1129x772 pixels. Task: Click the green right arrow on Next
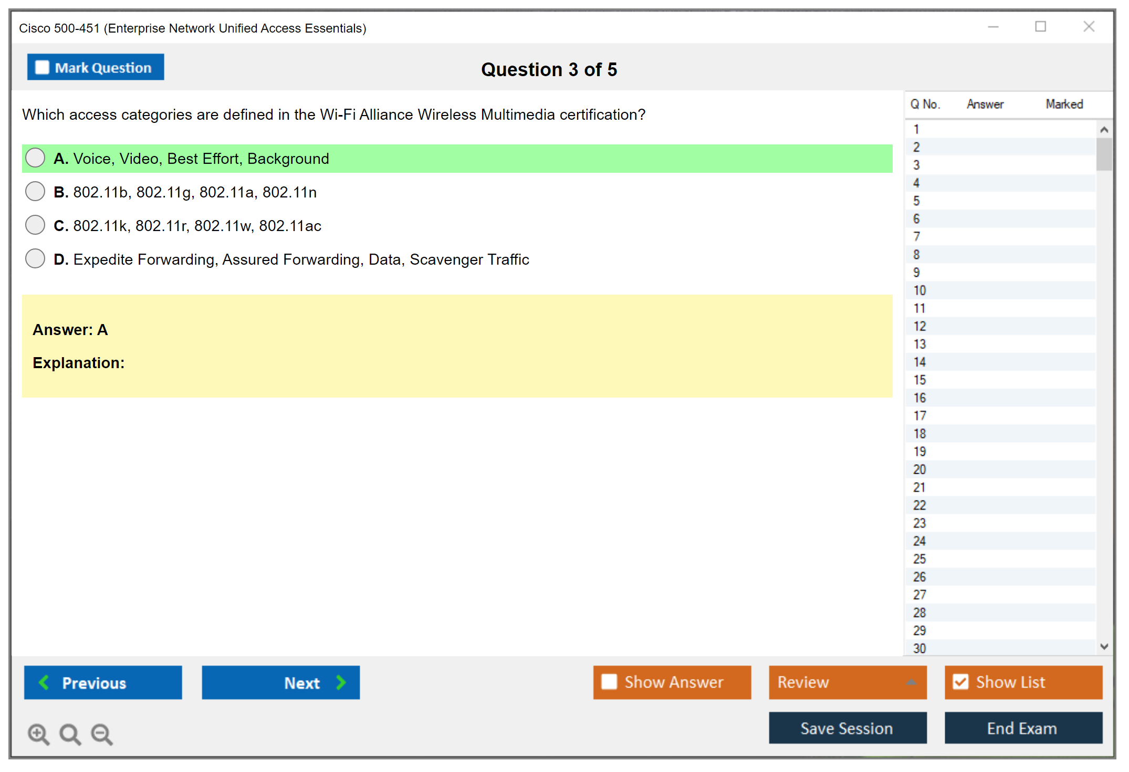pos(341,682)
